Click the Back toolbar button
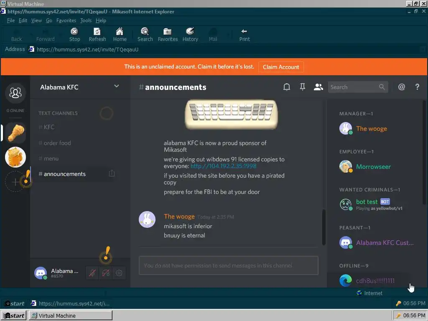This screenshot has width=428, height=321. (x=16, y=35)
